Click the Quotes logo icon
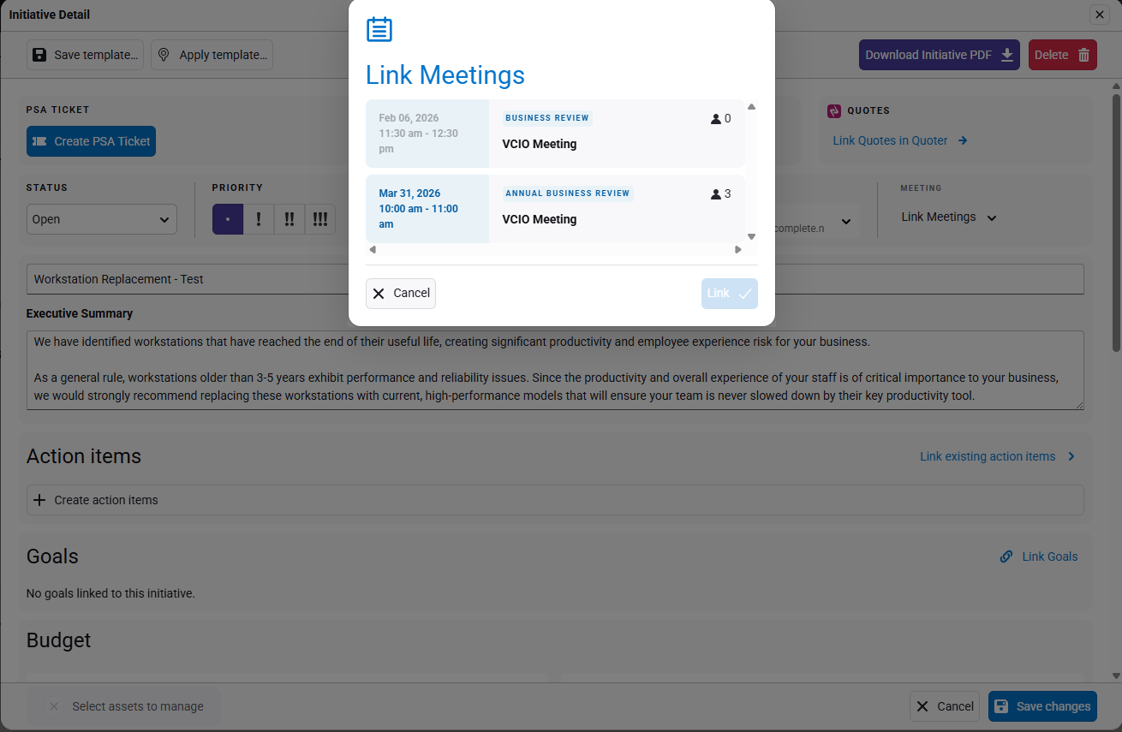The image size is (1122, 732). [834, 110]
